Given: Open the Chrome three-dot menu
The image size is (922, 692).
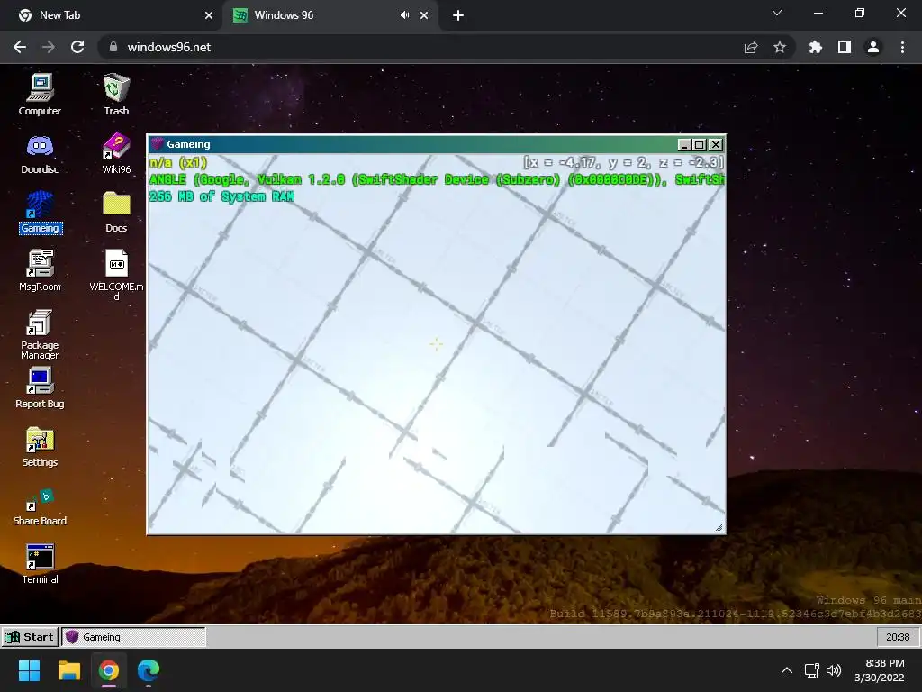Looking at the screenshot, I should pos(902,47).
